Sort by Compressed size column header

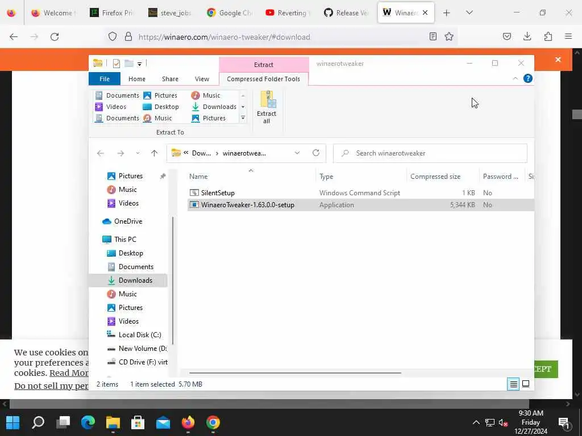tap(435, 176)
